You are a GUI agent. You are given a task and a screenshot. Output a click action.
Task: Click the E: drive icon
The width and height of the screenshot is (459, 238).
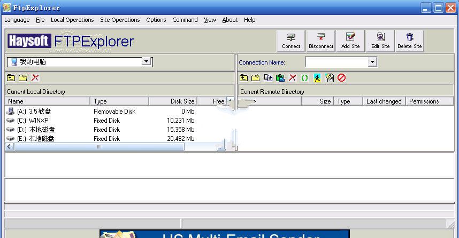pyautogui.click(x=10, y=138)
